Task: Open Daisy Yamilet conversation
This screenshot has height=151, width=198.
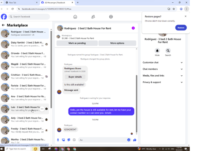Action: [25, 44]
